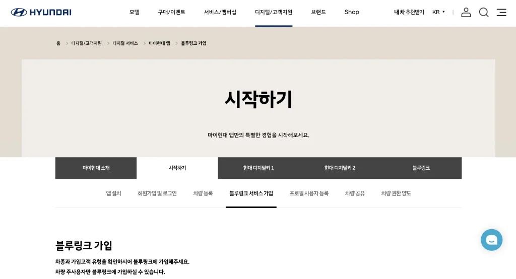Image resolution: width=516 pixels, height=279 pixels.
Task: Click 디지털 서비스 in the breadcrumb
Action: (x=125, y=43)
